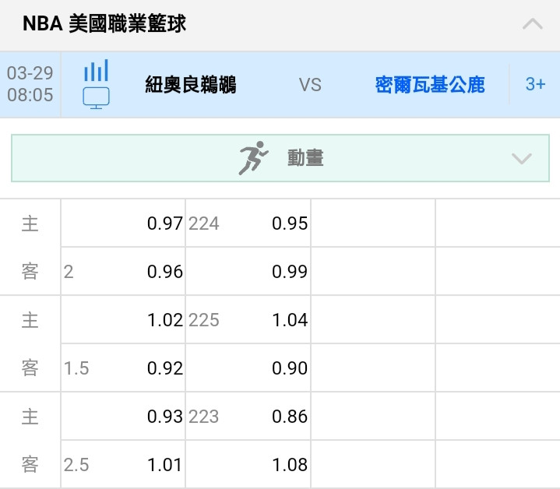Image resolution: width=560 pixels, height=489 pixels.
Task: Click the handicap value 1.5
Action: coord(76,368)
